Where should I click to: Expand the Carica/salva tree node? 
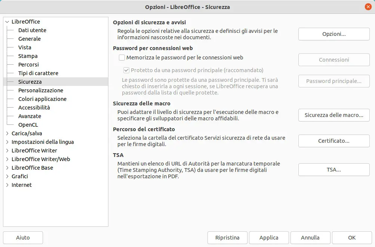coord(7,133)
